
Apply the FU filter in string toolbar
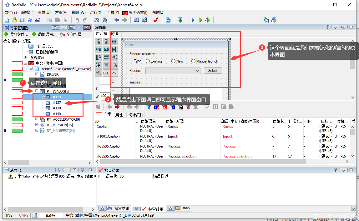(157, 107)
